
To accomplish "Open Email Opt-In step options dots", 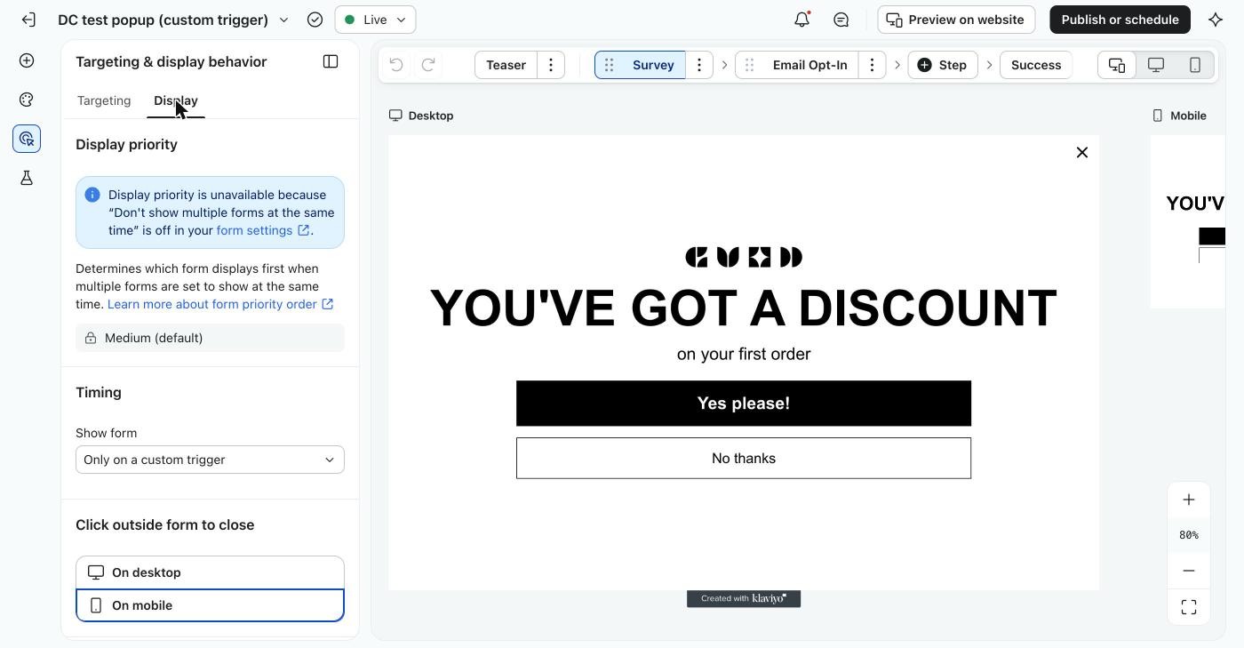I will tap(872, 65).
